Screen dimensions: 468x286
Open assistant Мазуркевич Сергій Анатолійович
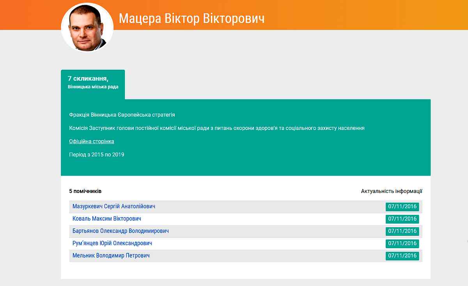tap(114, 206)
